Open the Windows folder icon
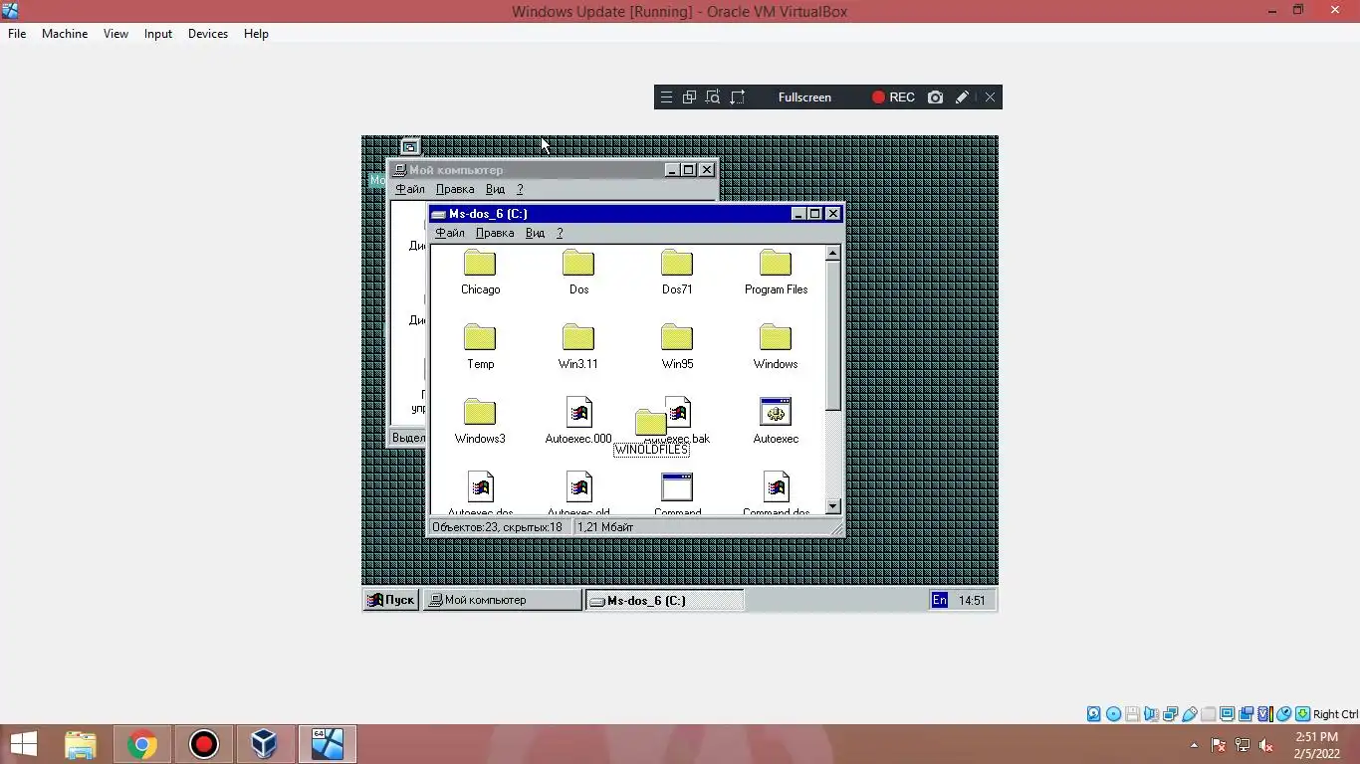This screenshot has height=764, width=1360. [776, 338]
